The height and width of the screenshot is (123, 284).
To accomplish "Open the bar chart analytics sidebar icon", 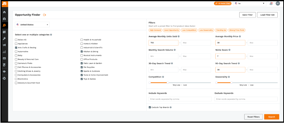I will click(4, 52).
